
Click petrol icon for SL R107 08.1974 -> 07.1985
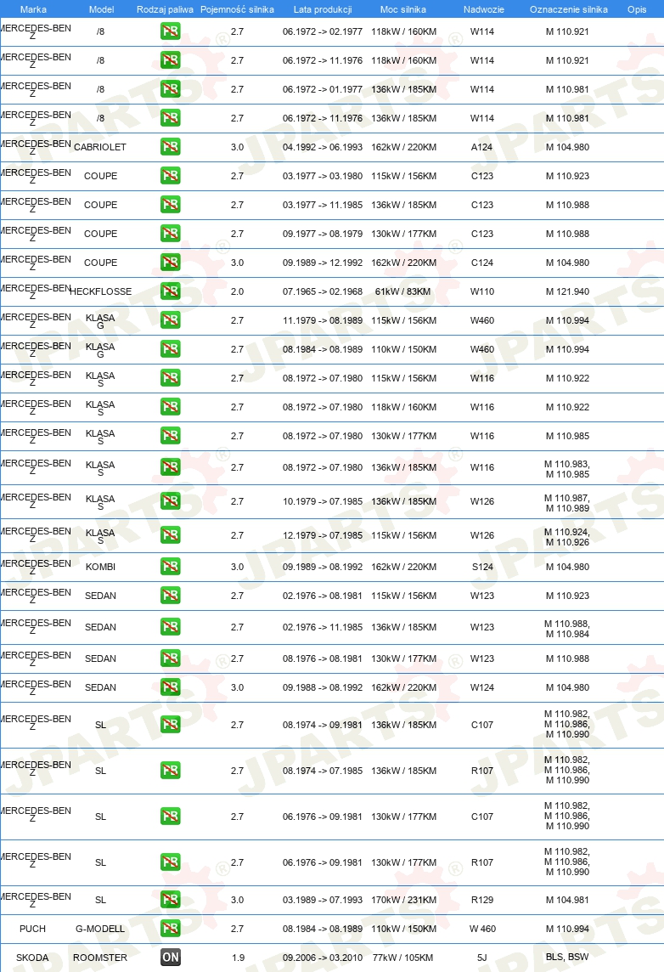pos(171,771)
